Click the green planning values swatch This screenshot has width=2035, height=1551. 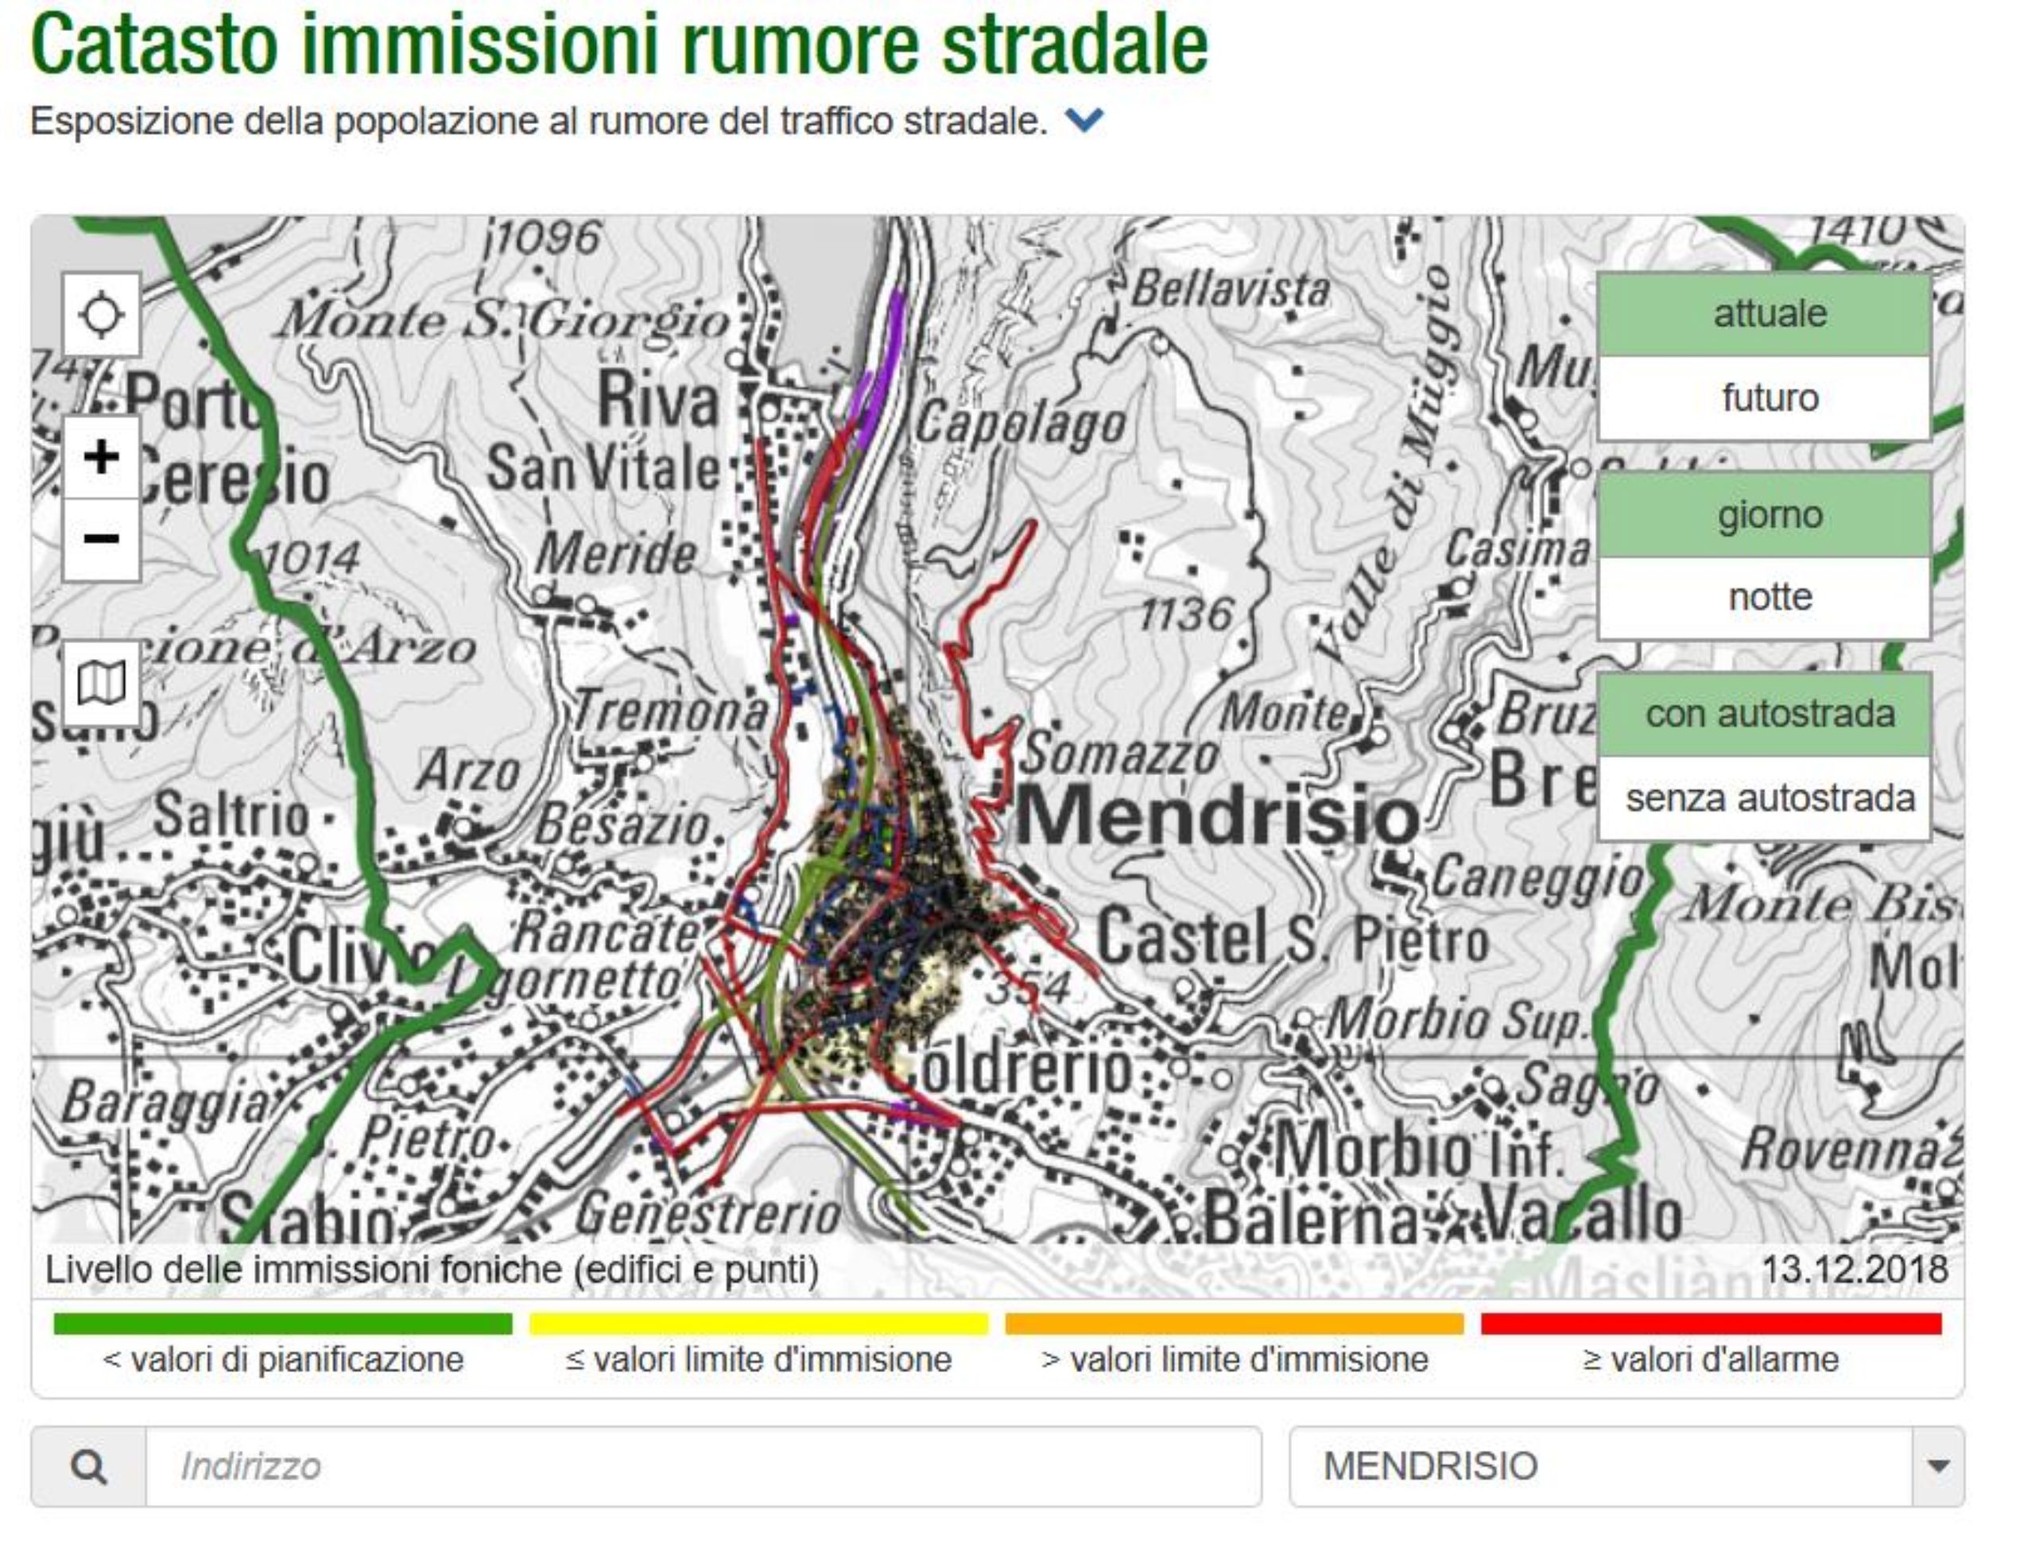[x=282, y=1324]
